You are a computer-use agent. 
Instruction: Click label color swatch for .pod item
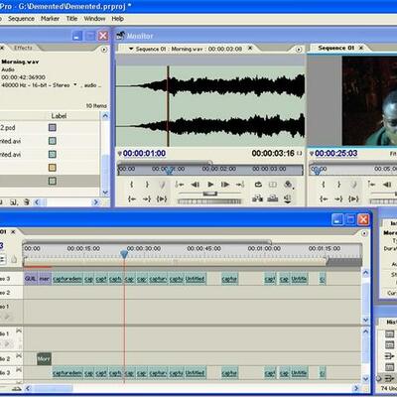click(x=53, y=127)
